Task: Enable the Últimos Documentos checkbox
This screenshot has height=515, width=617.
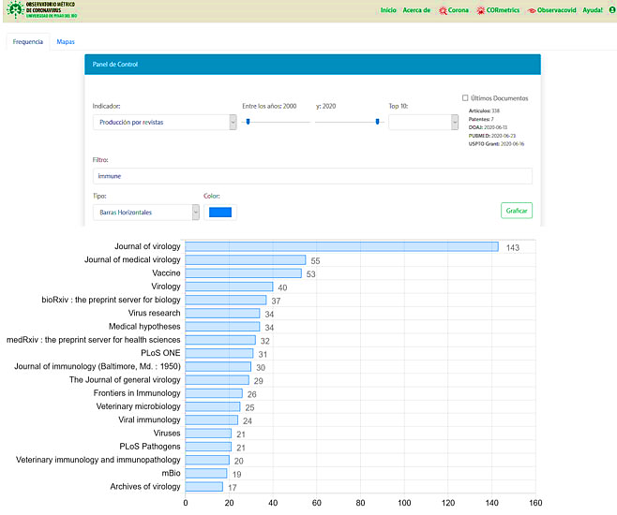Action: tap(466, 98)
